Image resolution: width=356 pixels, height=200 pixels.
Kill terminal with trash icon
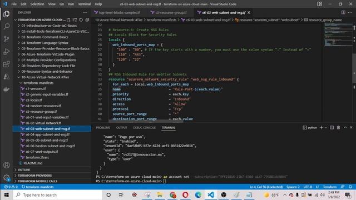point(338,128)
